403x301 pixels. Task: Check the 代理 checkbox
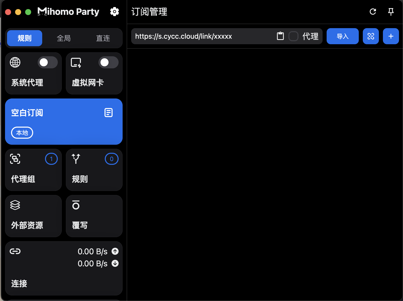point(293,36)
